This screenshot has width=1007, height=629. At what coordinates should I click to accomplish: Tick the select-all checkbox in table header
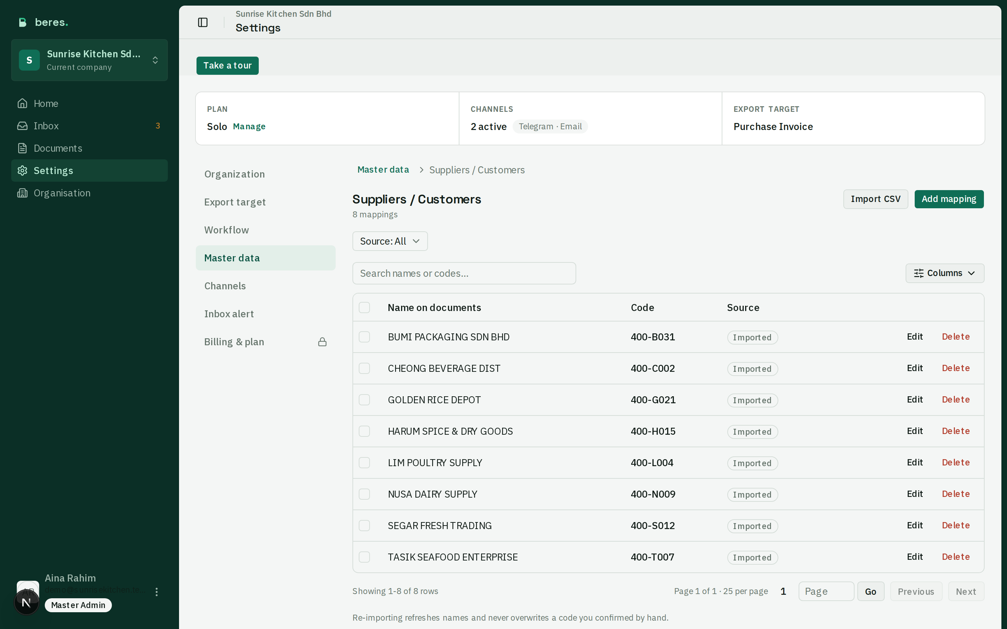(x=364, y=308)
